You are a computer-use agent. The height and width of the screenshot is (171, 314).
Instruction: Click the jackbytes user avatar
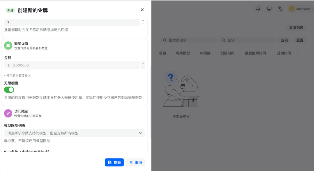(291, 9)
